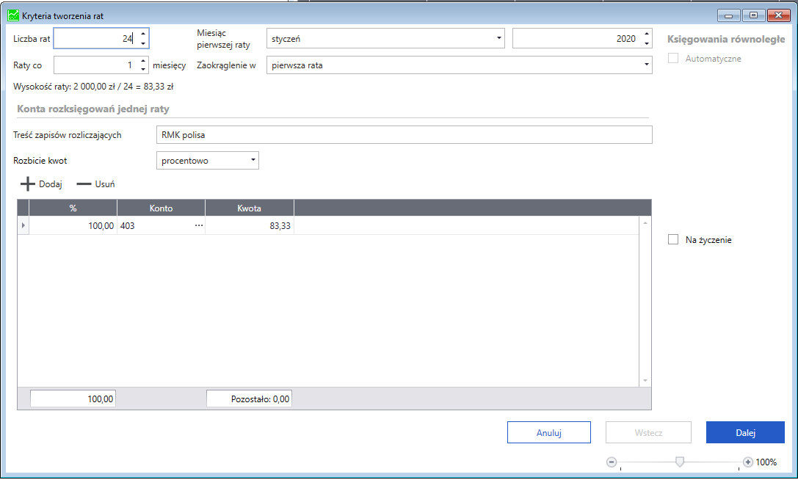Click the % column header
Viewport: 798px width, 480px height.
[73, 208]
